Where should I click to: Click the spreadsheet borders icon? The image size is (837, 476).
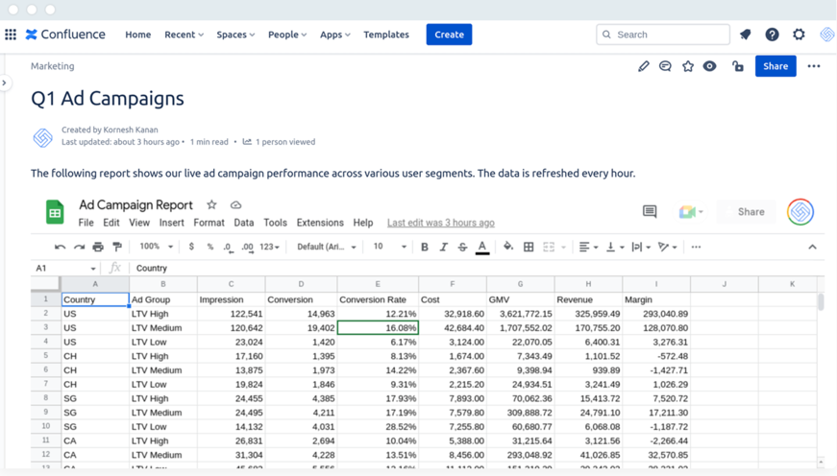tap(529, 247)
